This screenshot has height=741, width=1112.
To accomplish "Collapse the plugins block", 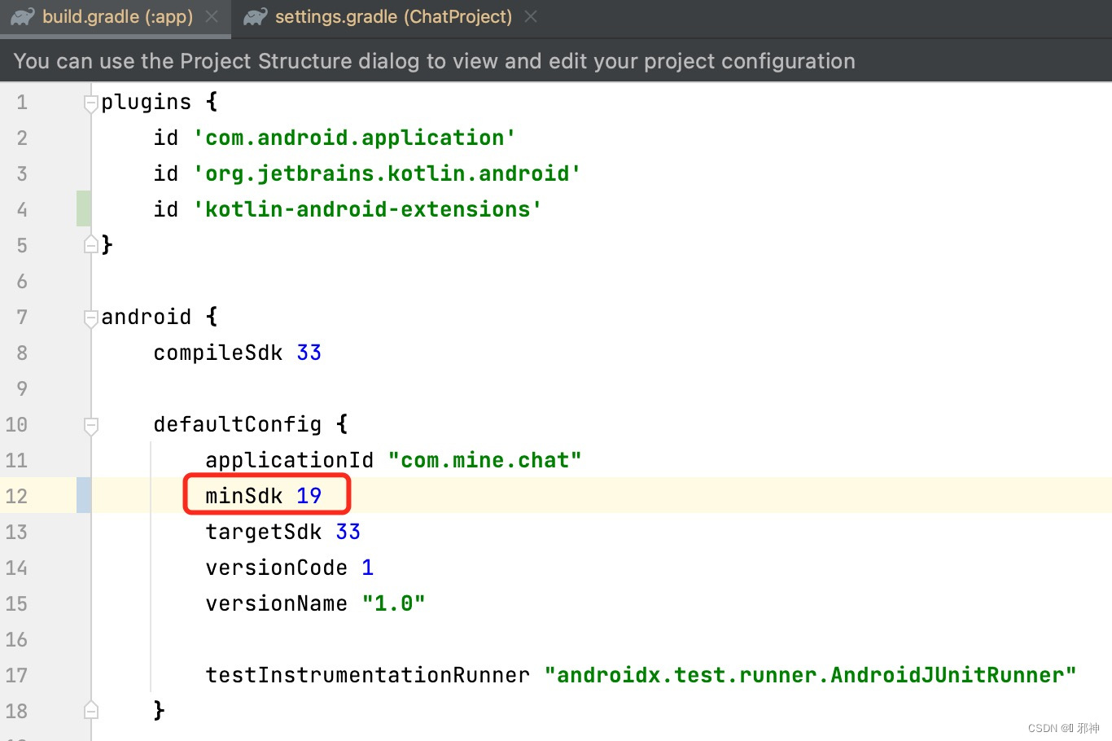I will (x=90, y=100).
